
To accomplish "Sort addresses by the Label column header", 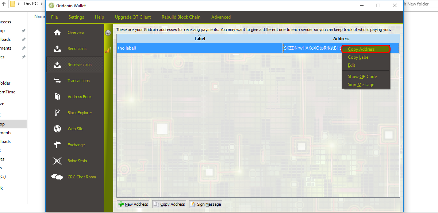I will tap(200, 38).
